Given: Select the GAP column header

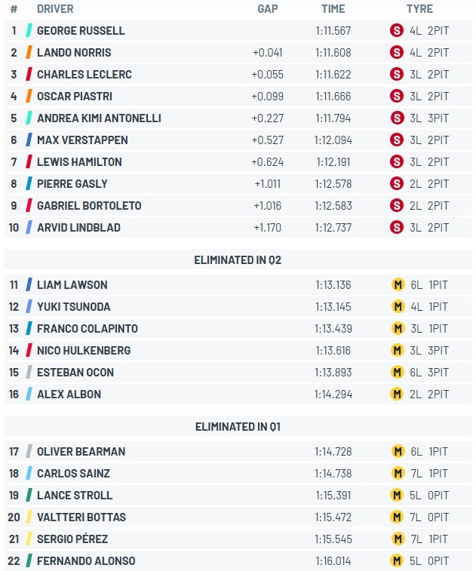Looking at the screenshot, I should [268, 9].
